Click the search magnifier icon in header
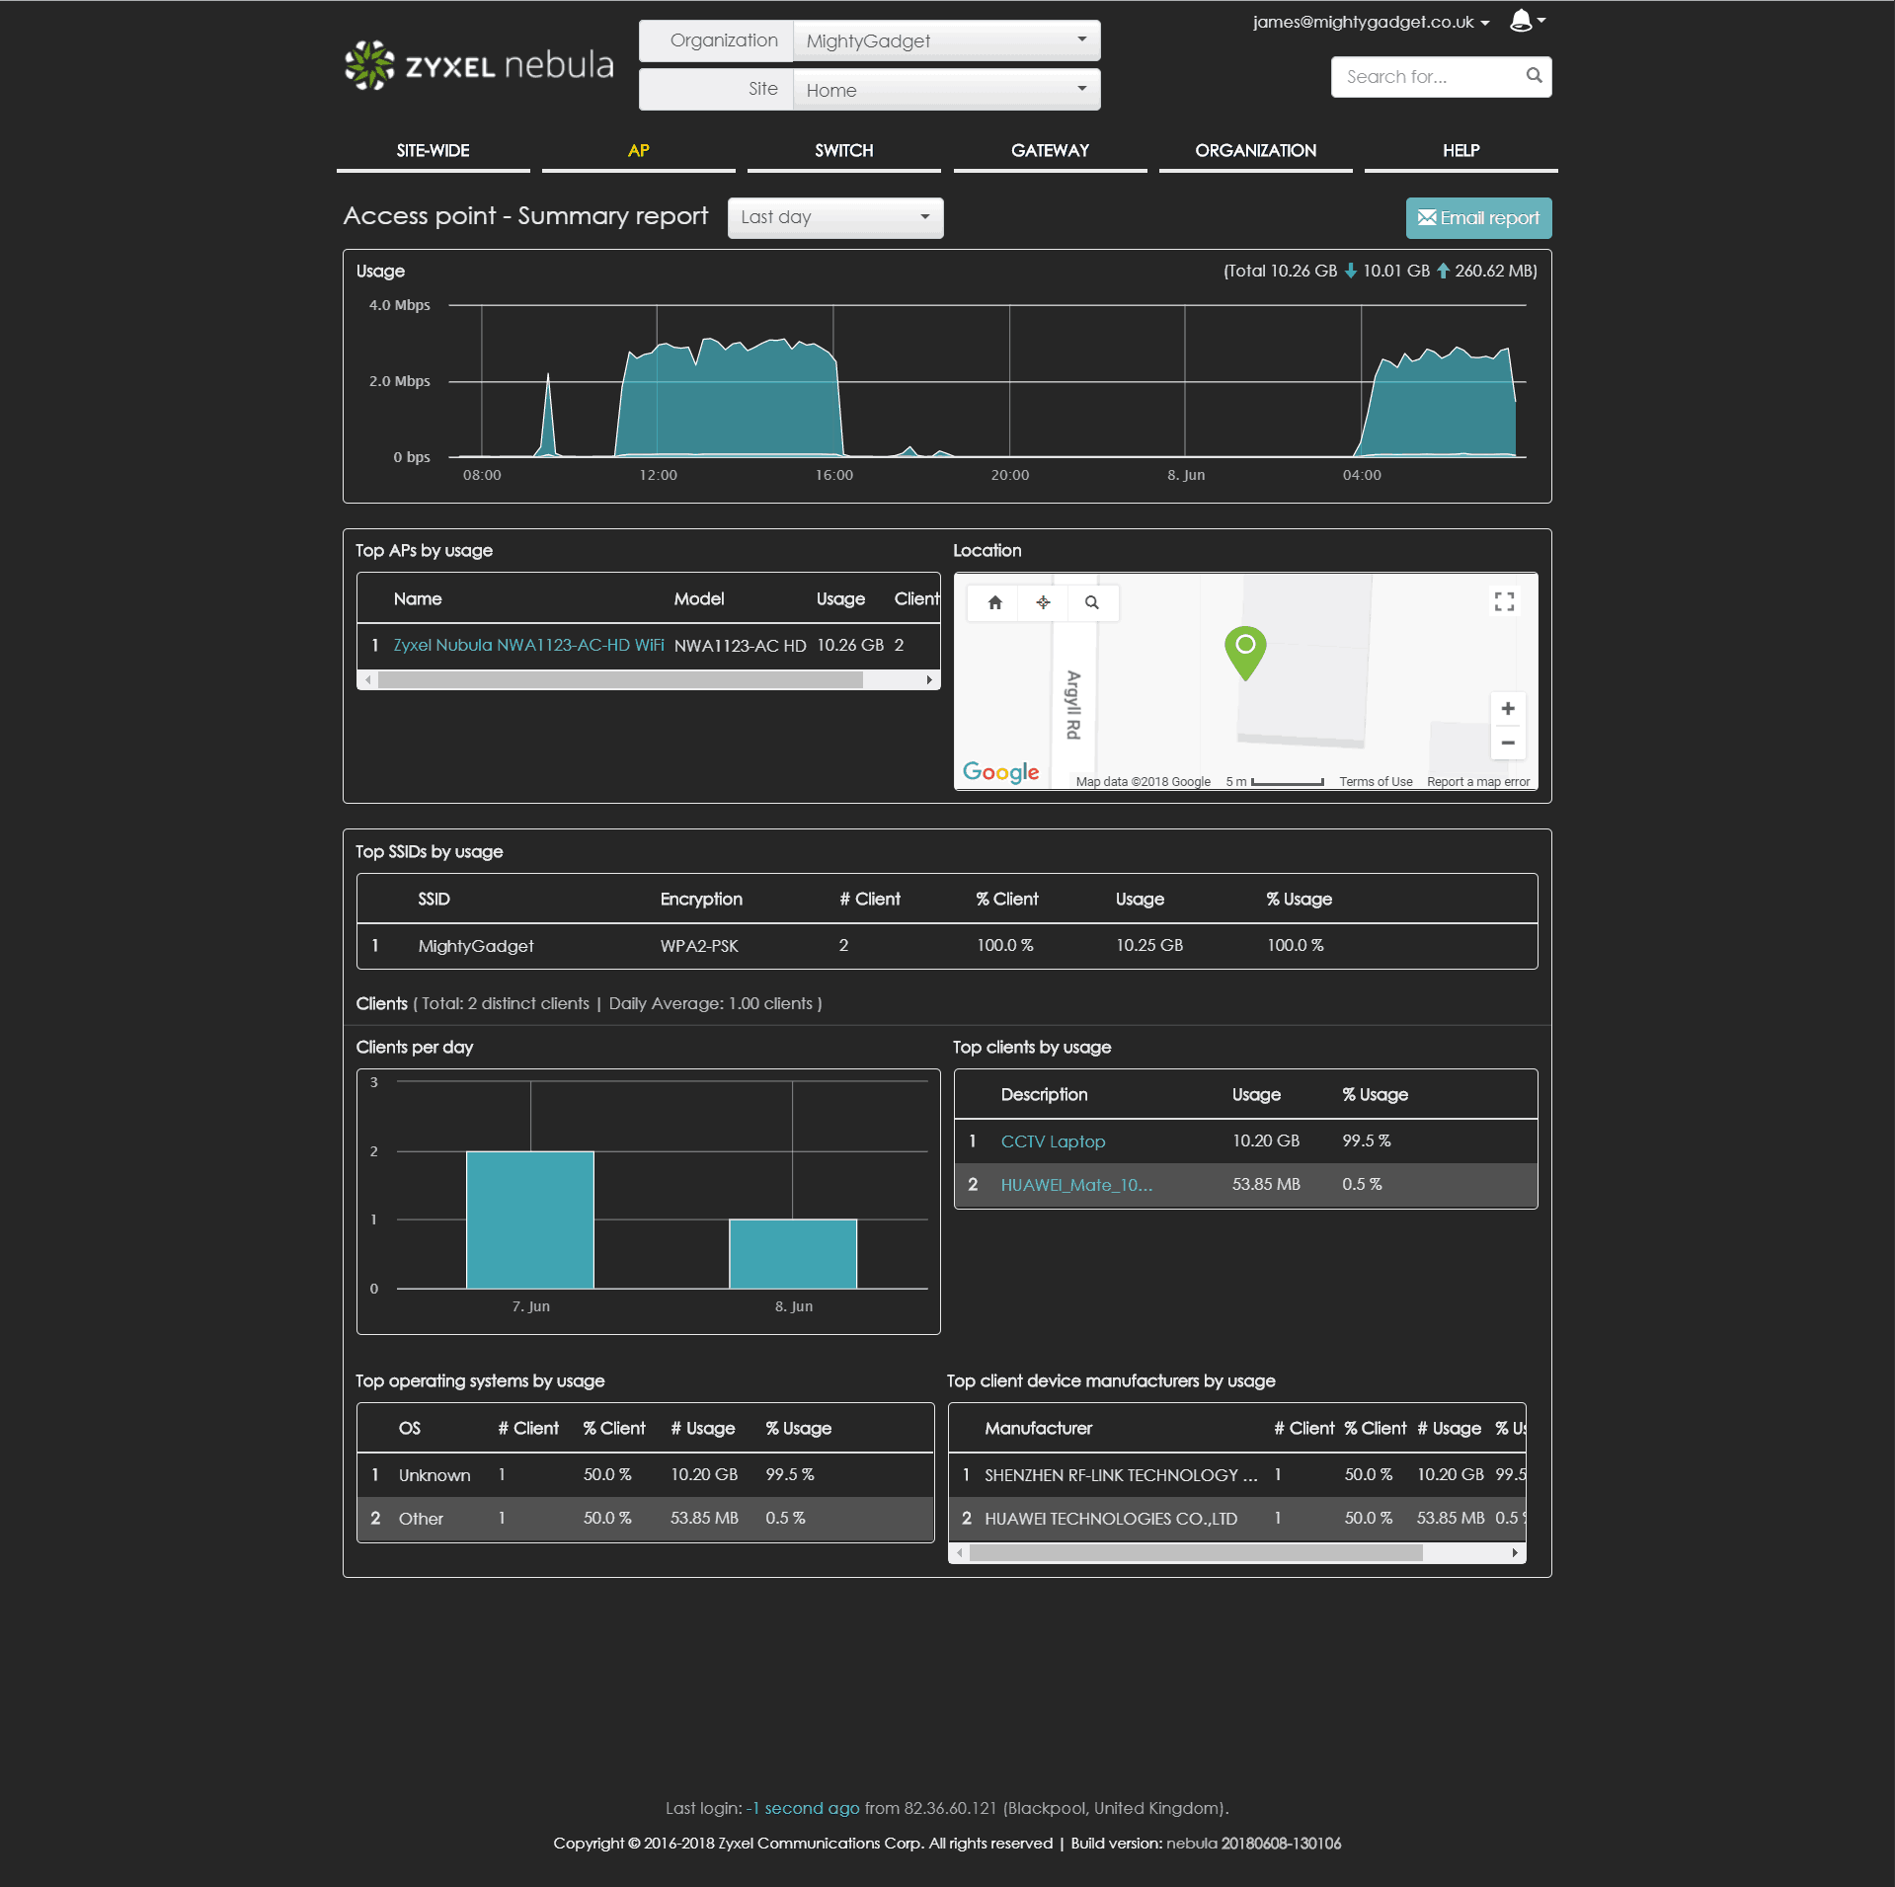This screenshot has height=1887, width=1895. (1534, 76)
